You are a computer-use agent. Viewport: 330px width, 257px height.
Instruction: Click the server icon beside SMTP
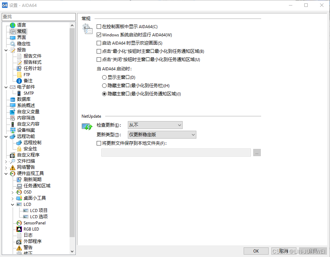click(19, 93)
